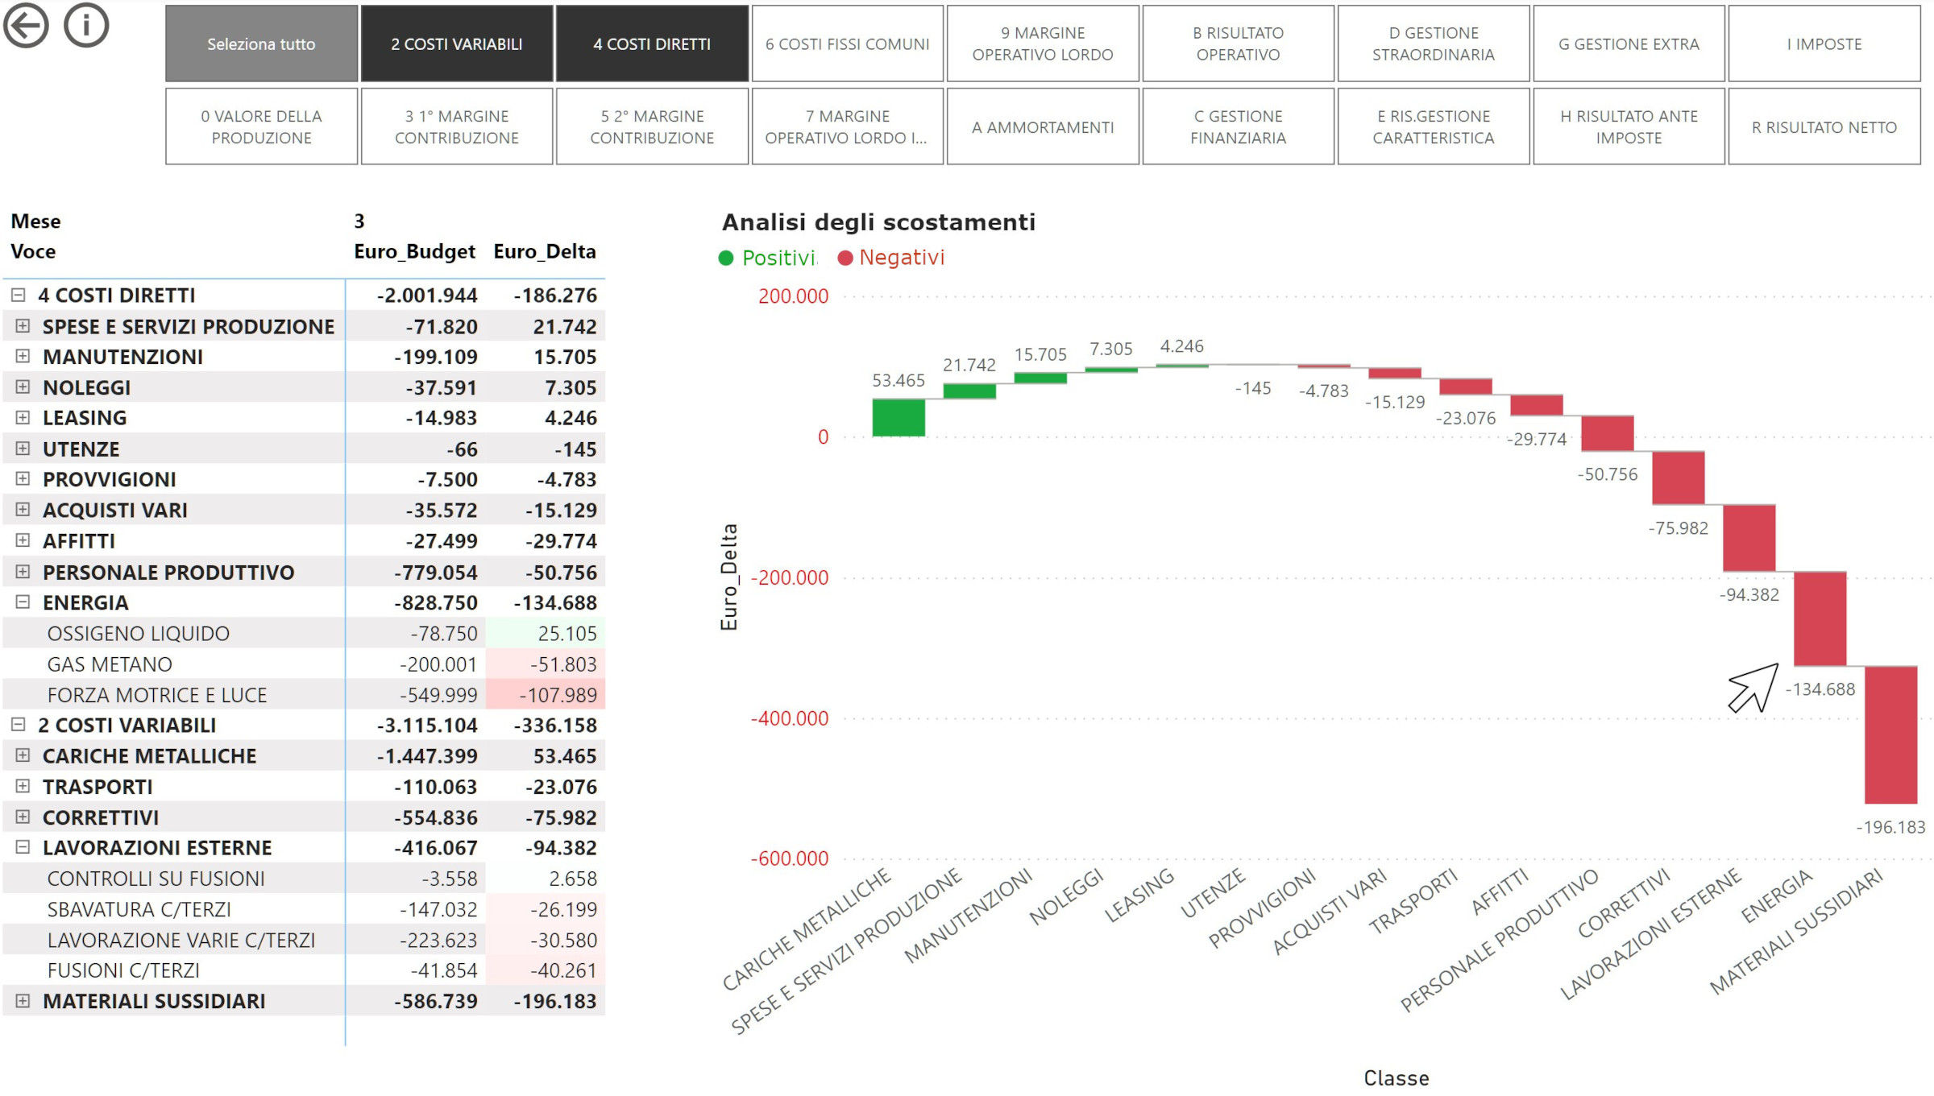Viewport: 1934px width, 1096px height.
Task: Select 5 2° MARGINE CONTRIBUZIONE slicer
Action: point(652,127)
